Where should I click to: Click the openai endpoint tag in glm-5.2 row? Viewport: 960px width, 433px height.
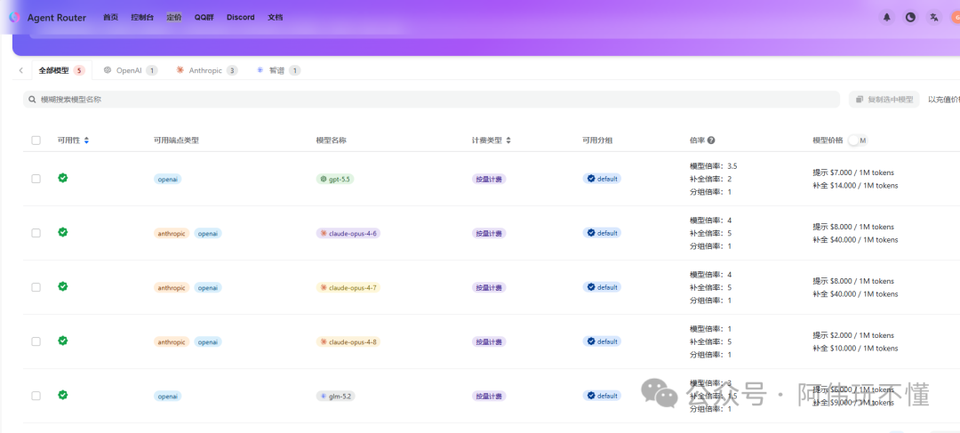click(168, 397)
